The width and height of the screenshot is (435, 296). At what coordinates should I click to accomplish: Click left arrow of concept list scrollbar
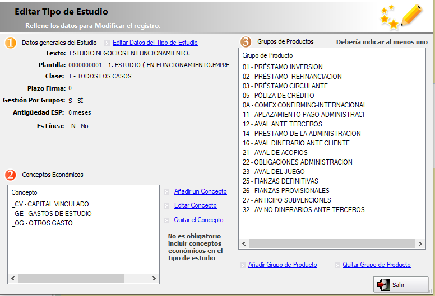click(x=13, y=278)
